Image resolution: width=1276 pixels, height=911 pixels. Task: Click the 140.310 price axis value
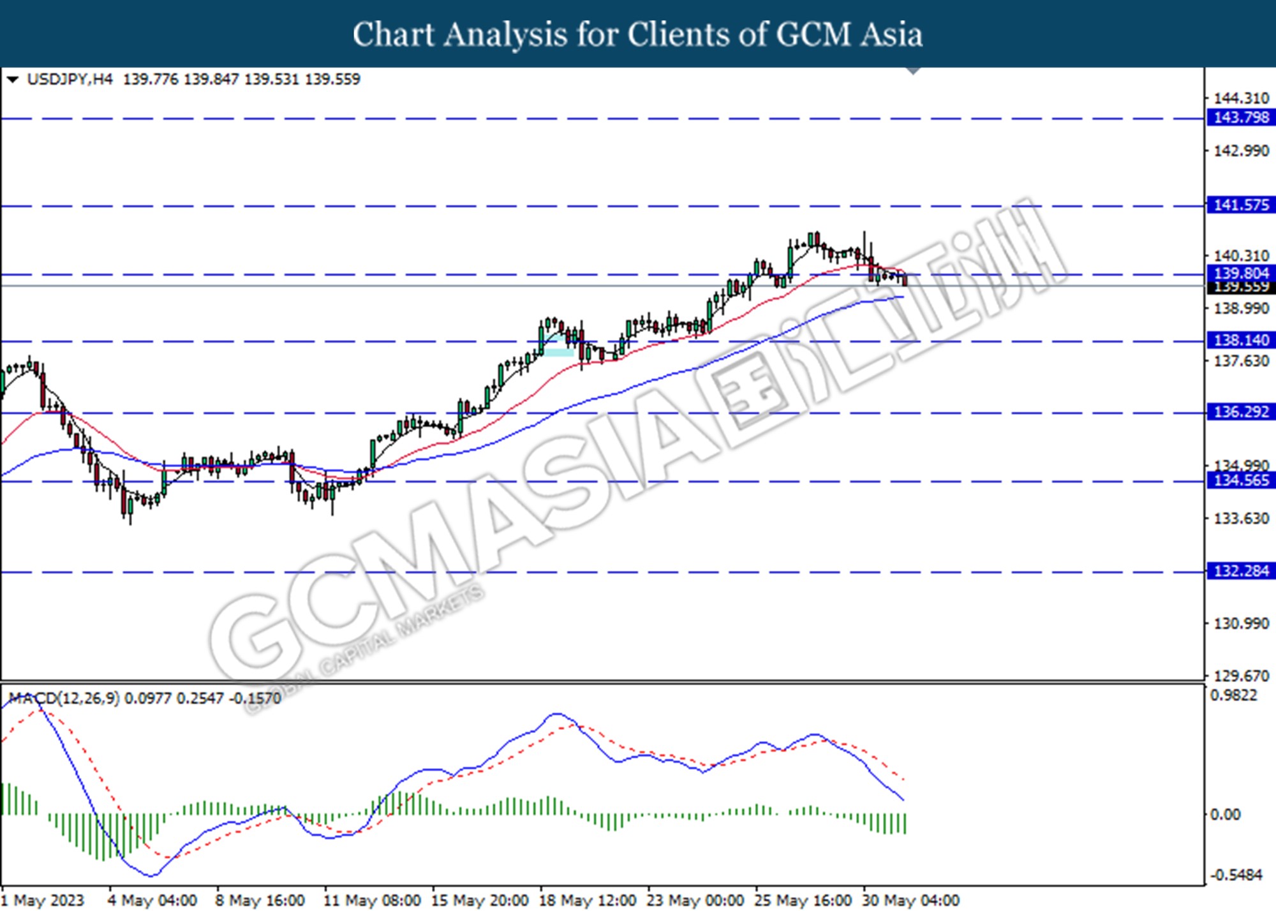coord(1241,256)
